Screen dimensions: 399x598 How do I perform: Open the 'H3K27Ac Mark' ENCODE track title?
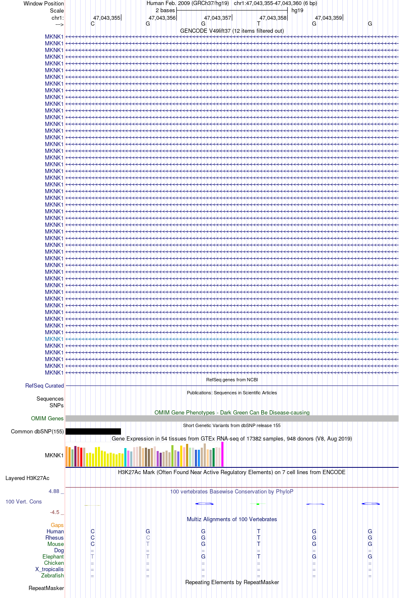(x=232, y=472)
